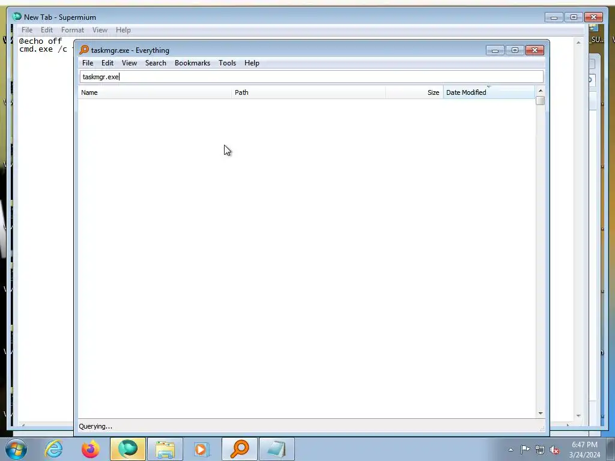The width and height of the screenshot is (615, 461).
Task: Click Everything results scrollbar up arrow
Action: click(x=541, y=91)
